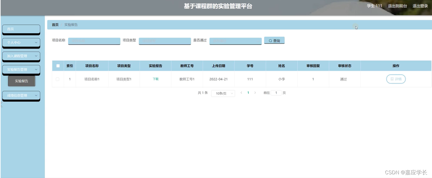The image size is (432, 178).
Task: Expand the 个人中心 sidebar menu
Action: pos(21,42)
